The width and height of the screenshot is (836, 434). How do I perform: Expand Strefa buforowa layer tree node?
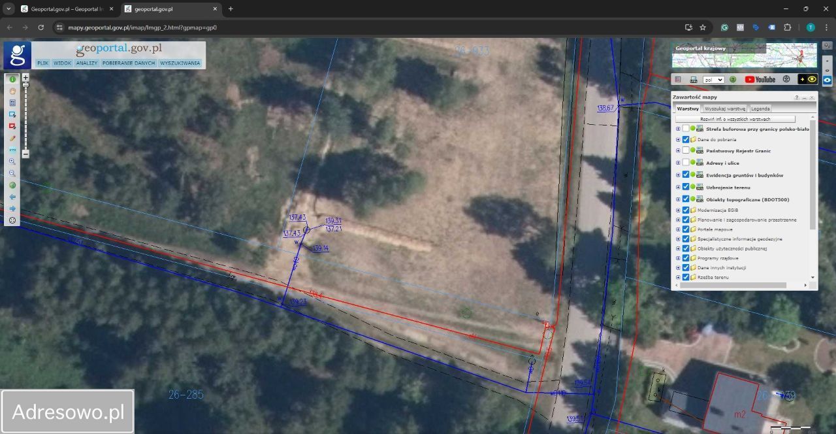pyautogui.click(x=678, y=129)
